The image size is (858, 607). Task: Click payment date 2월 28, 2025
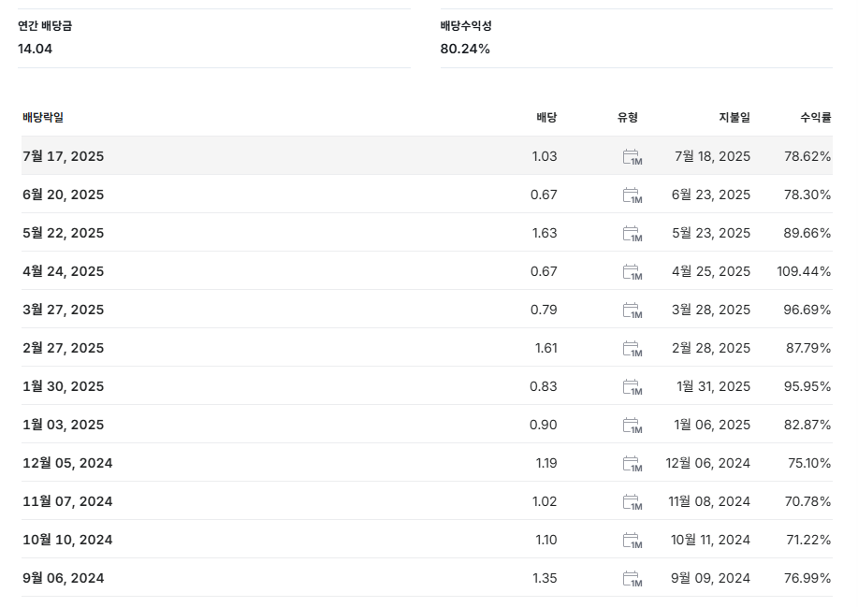(711, 347)
